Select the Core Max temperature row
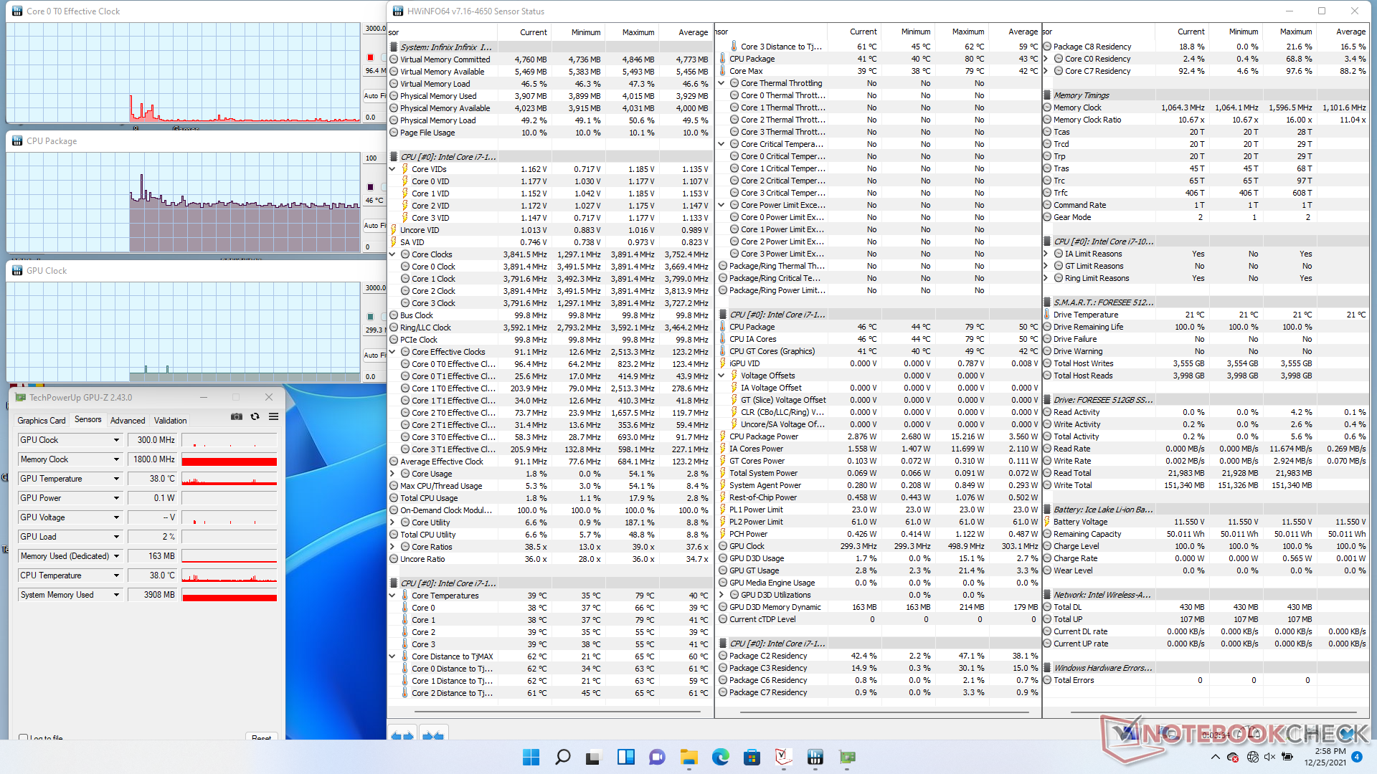This screenshot has height=774, width=1377. [x=879, y=71]
